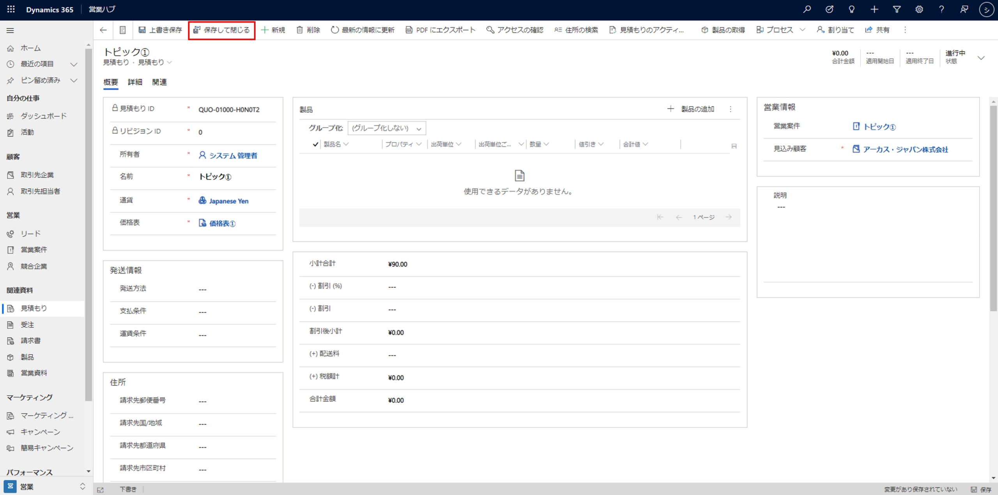Screen dimensions: 998x495
Task: Open the settings gear icon
Action: (x=919, y=9)
